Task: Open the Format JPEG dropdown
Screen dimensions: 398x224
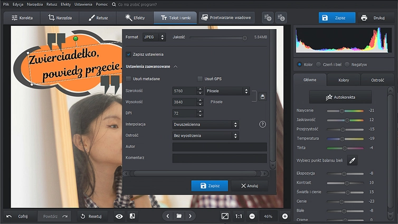Action: [154, 38]
